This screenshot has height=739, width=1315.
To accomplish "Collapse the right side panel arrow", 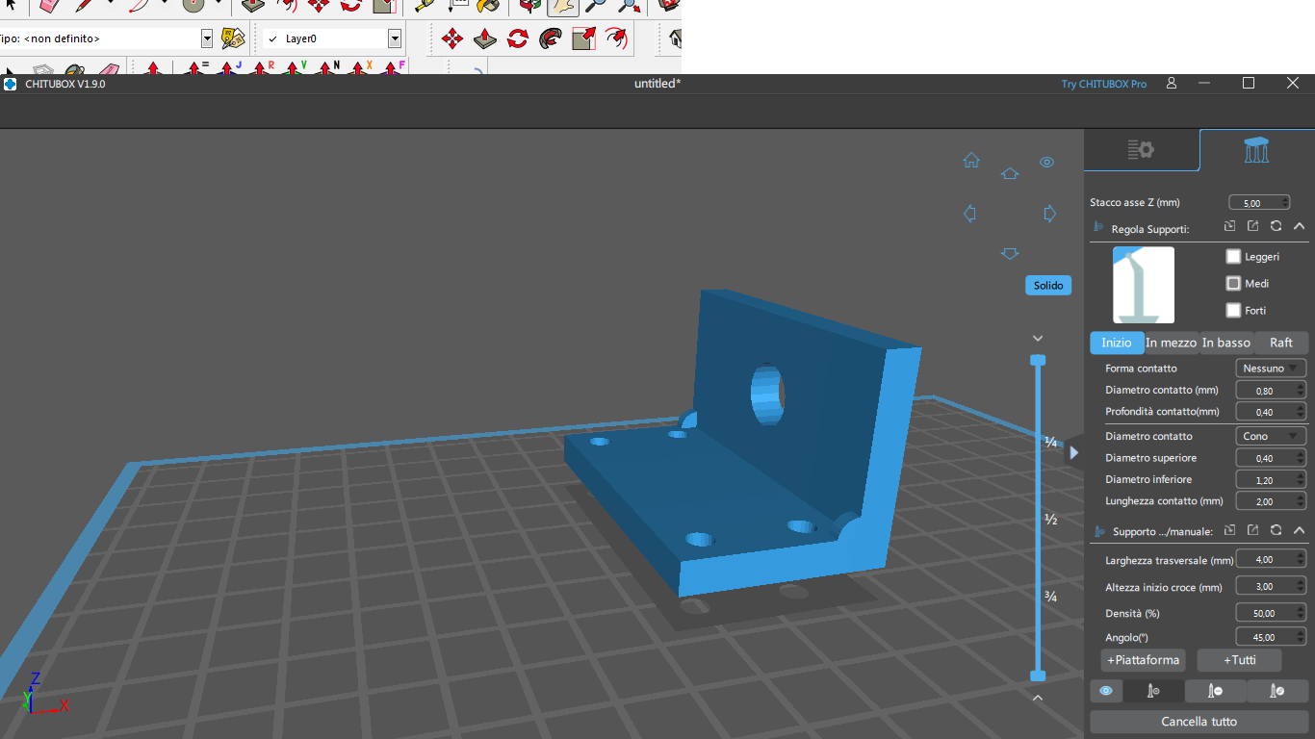I will [1074, 452].
